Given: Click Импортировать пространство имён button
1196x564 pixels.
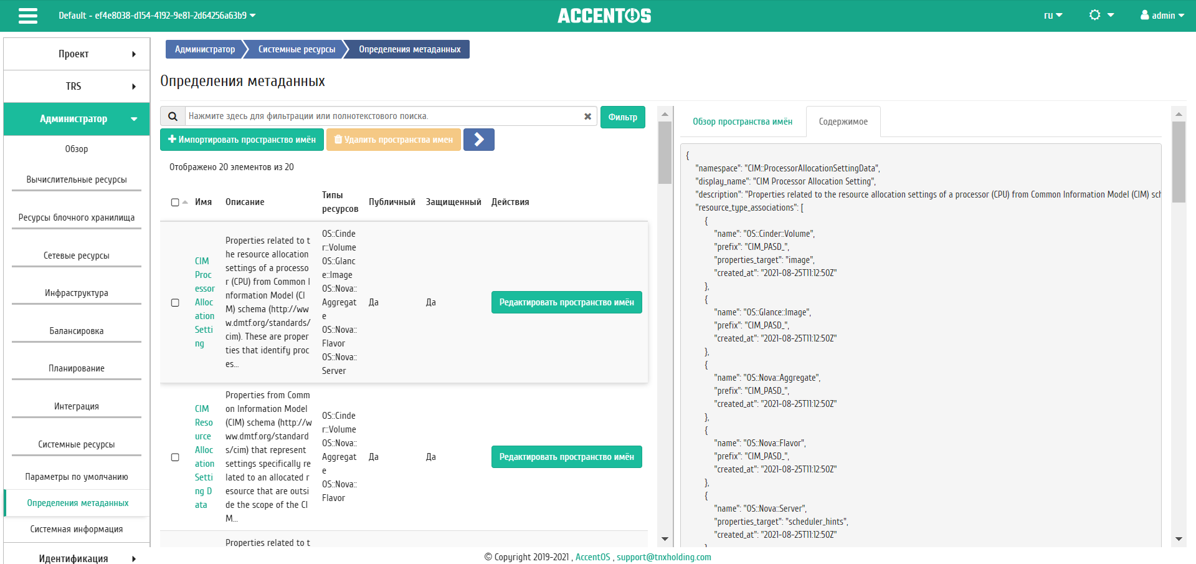Looking at the screenshot, I should pos(242,140).
